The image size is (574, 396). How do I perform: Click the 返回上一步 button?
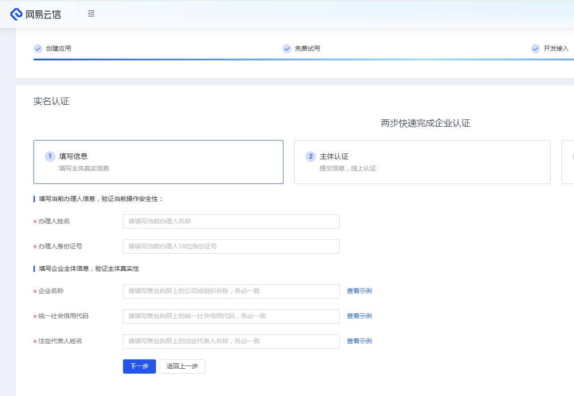[182, 366]
